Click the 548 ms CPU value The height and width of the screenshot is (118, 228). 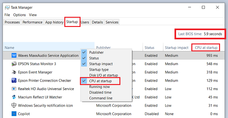coord(212,64)
